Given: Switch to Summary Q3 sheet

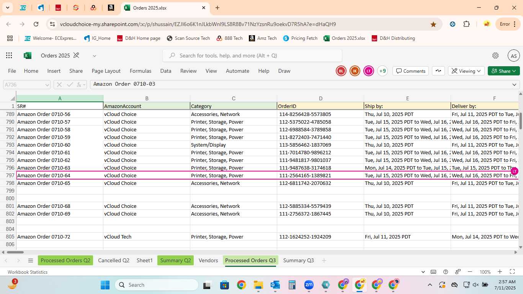Looking at the screenshot, I should pyautogui.click(x=299, y=260).
